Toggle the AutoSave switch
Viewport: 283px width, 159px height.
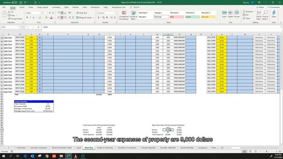click(x=15, y=3)
